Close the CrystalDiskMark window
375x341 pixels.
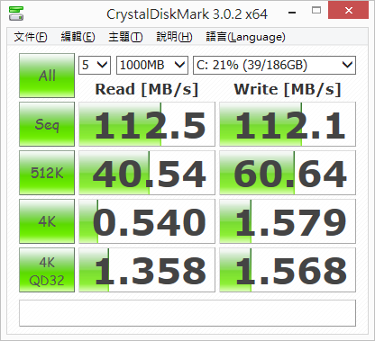[x=349, y=11]
